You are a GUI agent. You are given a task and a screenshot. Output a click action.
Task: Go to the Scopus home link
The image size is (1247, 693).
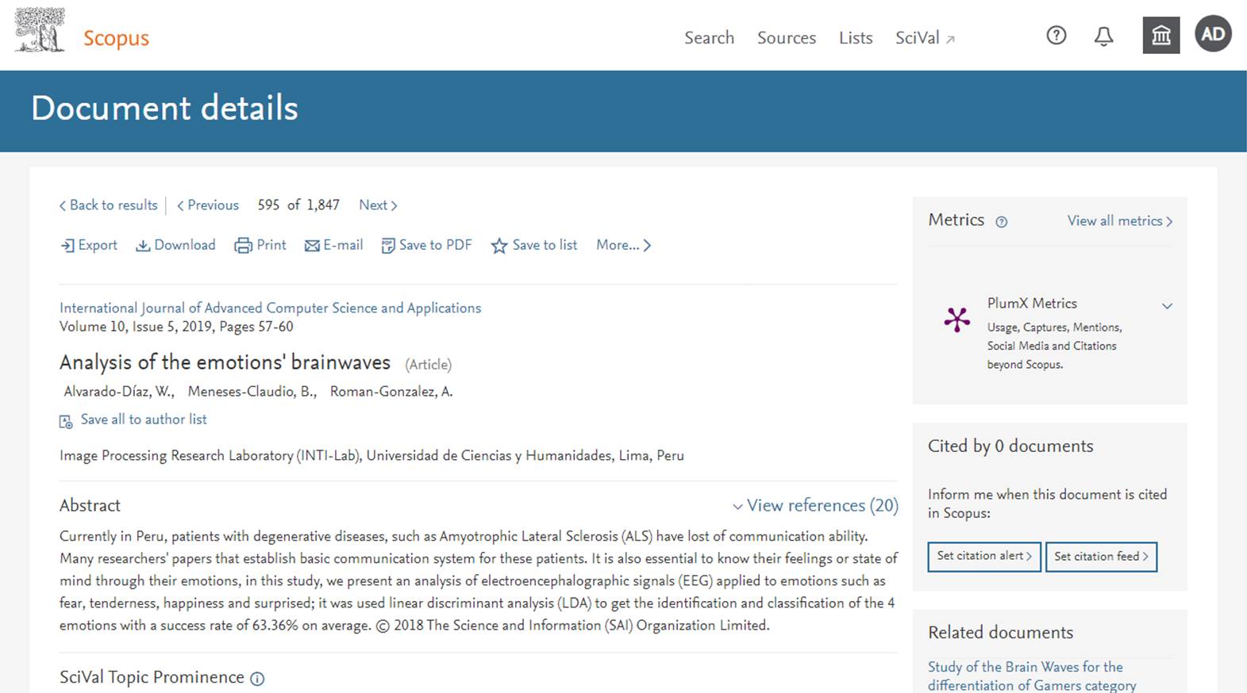116,38
